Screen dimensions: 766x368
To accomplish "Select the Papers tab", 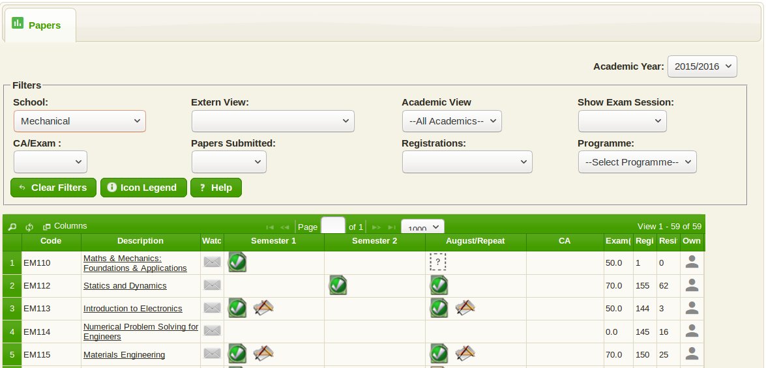I will pos(40,25).
